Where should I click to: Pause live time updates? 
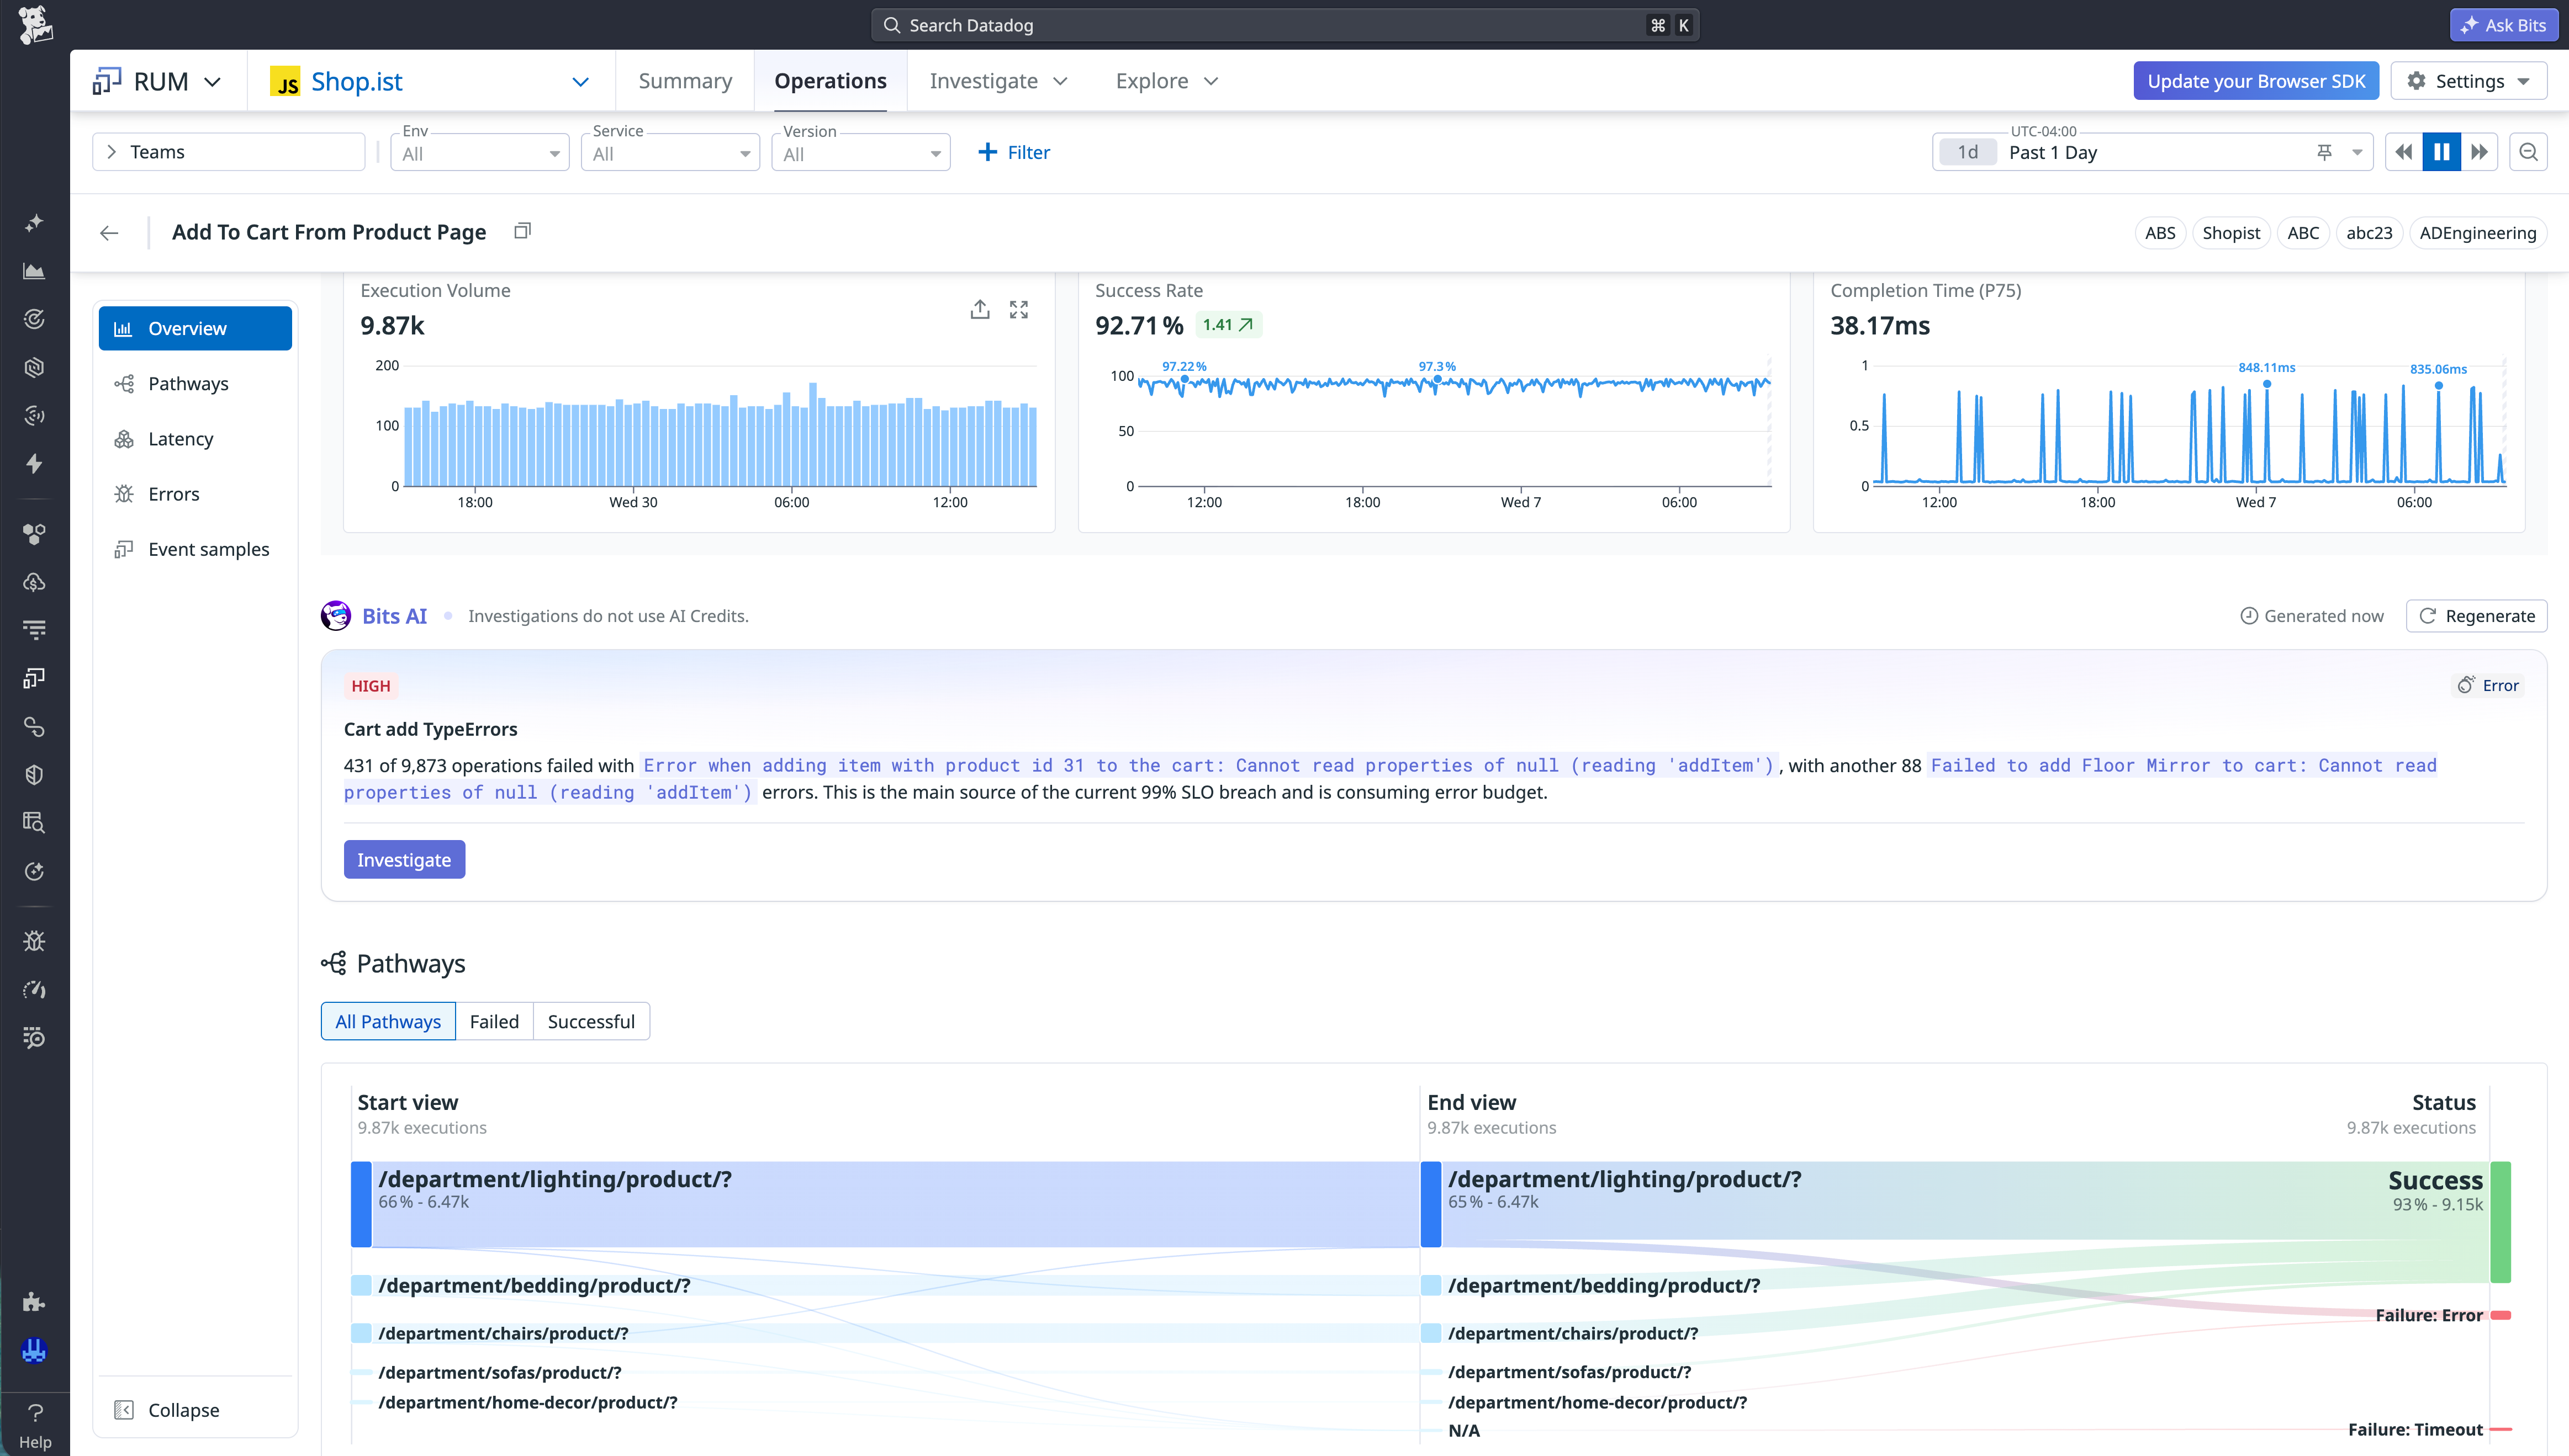tap(2441, 152)
